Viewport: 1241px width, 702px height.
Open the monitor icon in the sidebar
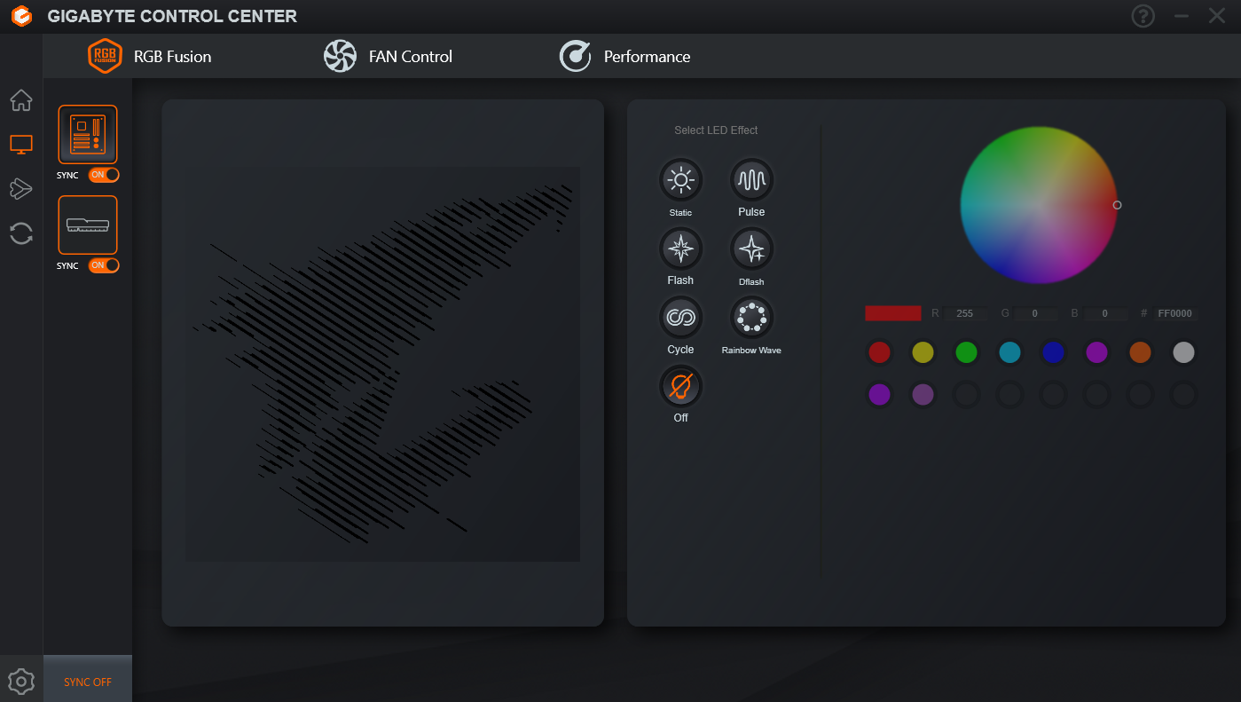click(x=21, y=144)
